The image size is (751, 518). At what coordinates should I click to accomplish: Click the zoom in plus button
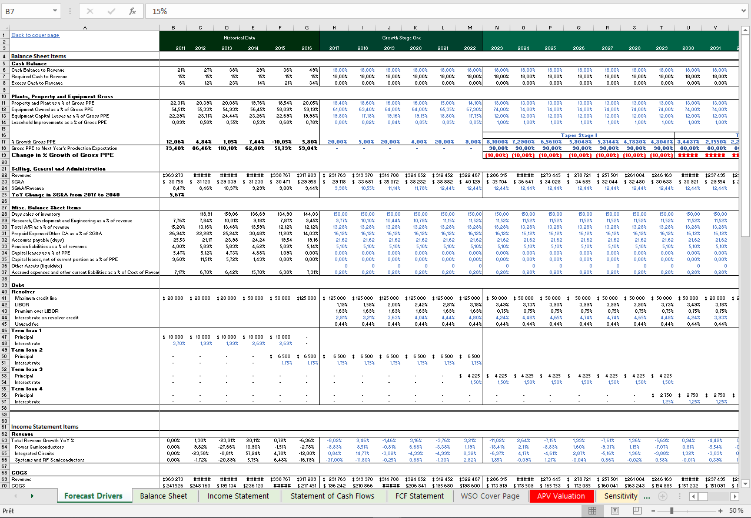point(720,511)
